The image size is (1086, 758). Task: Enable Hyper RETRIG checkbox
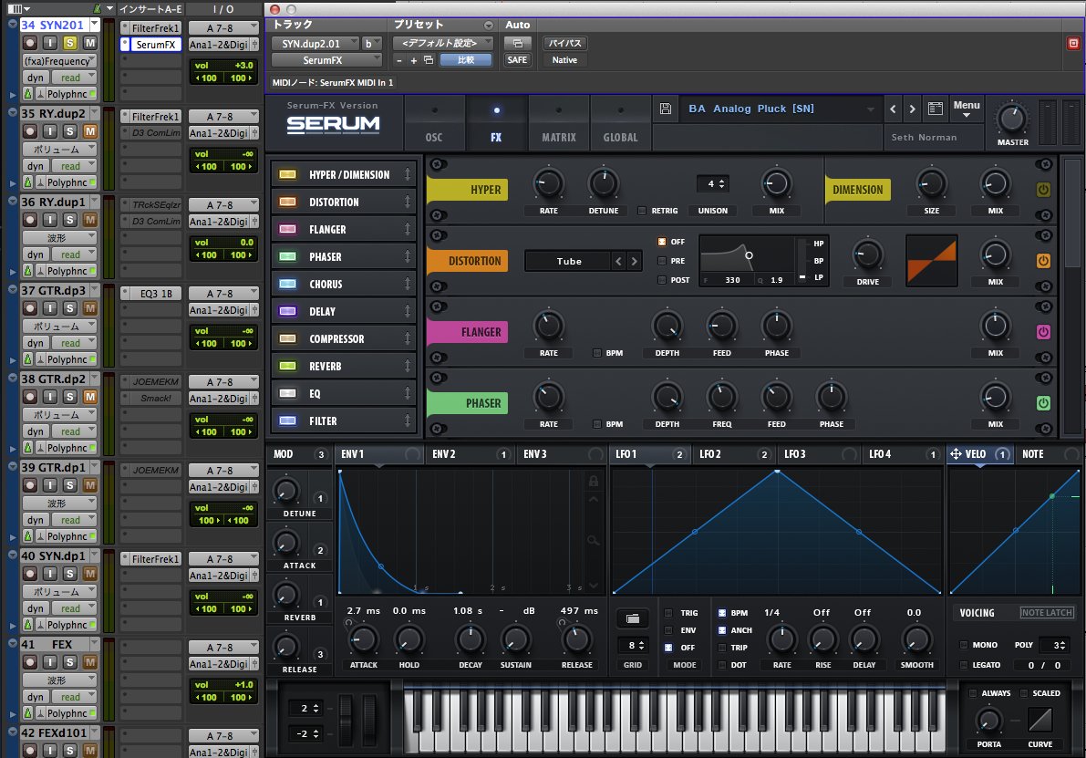click(x=641, y=211)
